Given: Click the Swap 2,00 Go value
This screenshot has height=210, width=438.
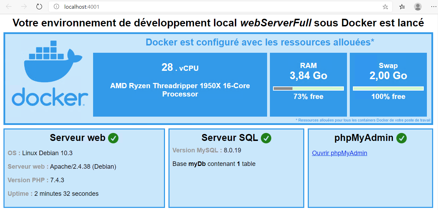Looking at the screenshot, I should 388,76.
